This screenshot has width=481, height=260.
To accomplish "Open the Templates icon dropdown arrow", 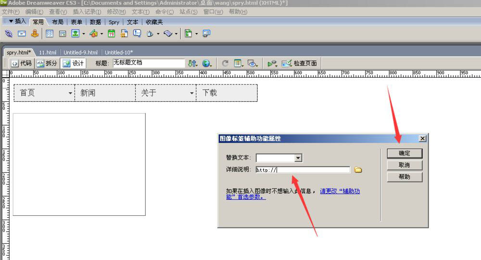I will 196,34.
